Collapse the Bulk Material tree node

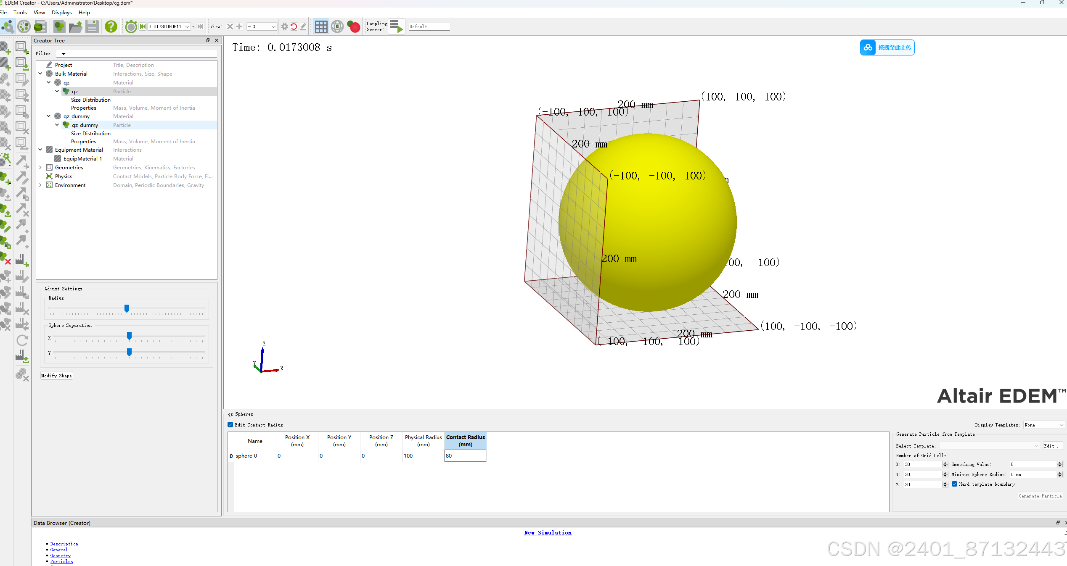pos(40,74)
